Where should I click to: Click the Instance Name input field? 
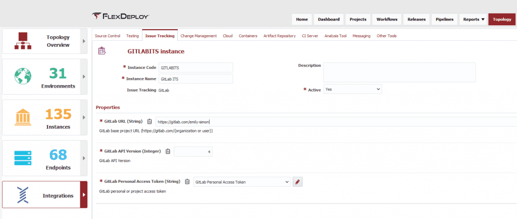(x=195, y=79)
